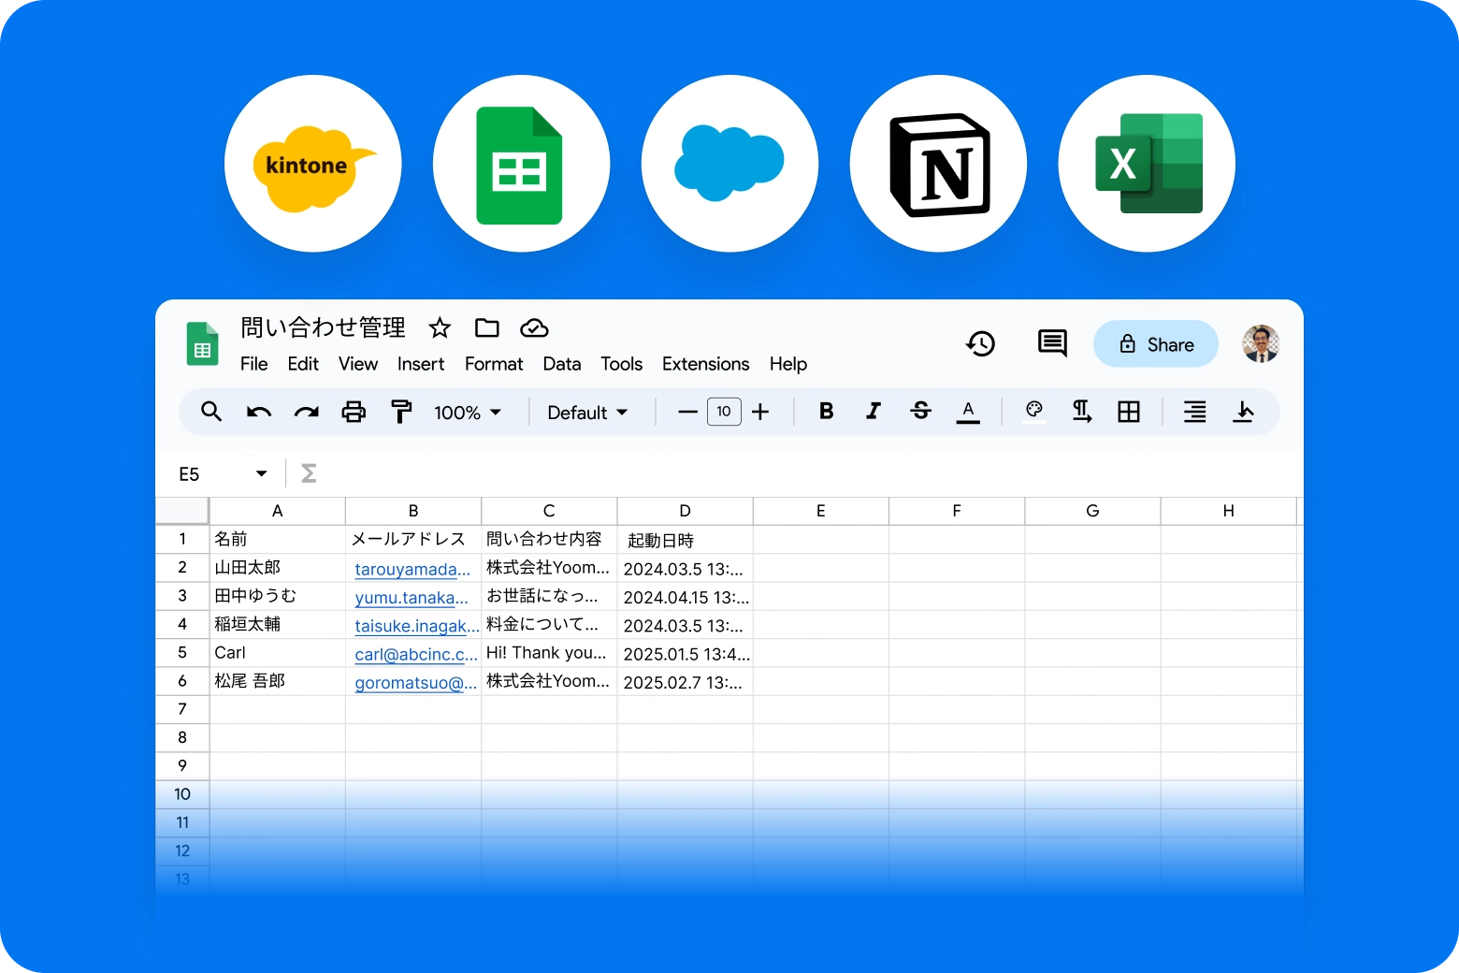
Task: Undo the last action
Action: [259, 412]
